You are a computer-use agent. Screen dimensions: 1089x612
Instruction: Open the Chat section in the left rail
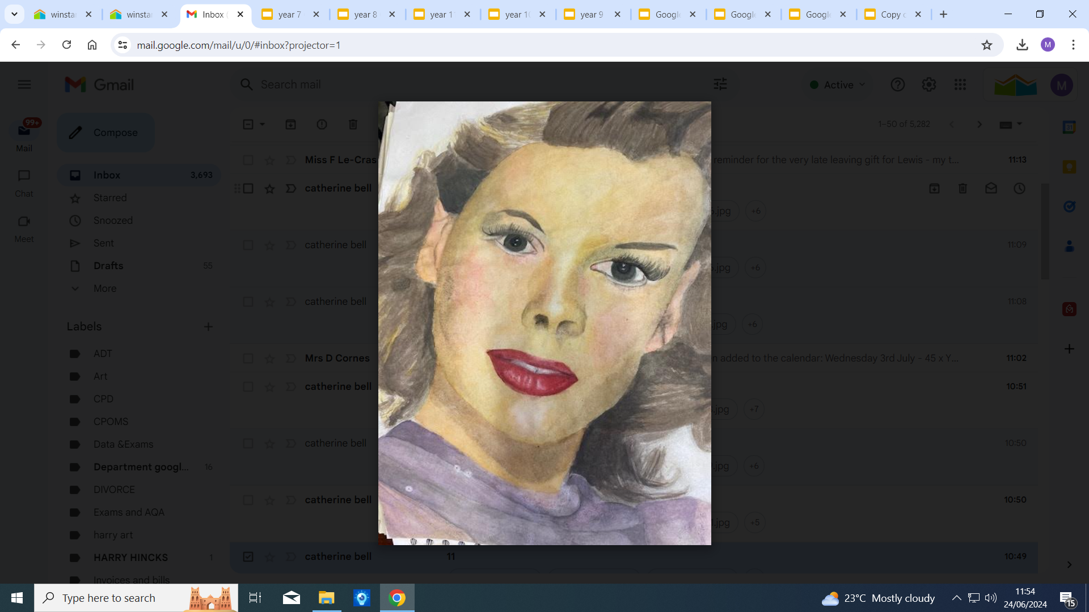point(24,183)
